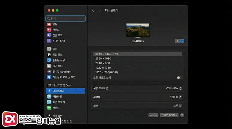Viewport: 232px width, 129px height.
Task: Select resolution 1720 × 720(HiDPI)
Action: coord(138,72)
